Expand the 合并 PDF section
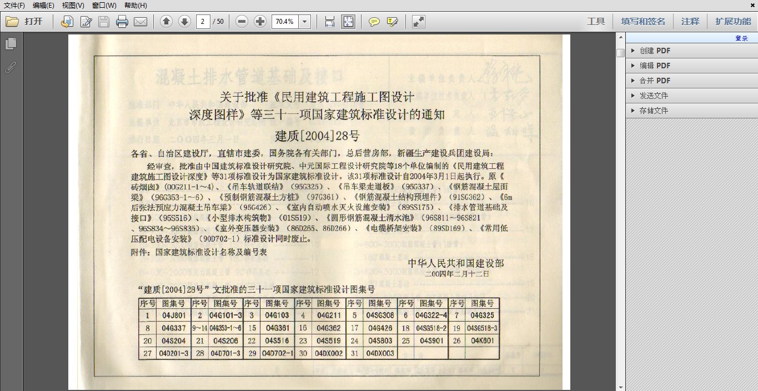Viewport: 758px width, 391px height. [x=691, y=81]
